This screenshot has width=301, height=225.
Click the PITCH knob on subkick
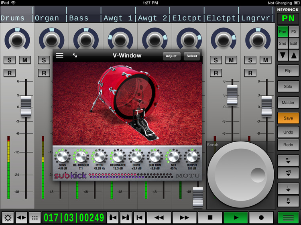click(100, 156)
